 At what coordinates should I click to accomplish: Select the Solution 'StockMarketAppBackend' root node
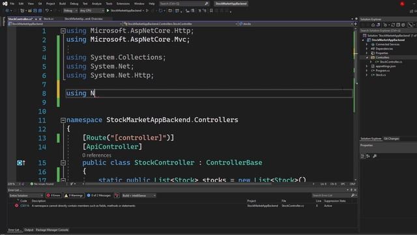390,35
